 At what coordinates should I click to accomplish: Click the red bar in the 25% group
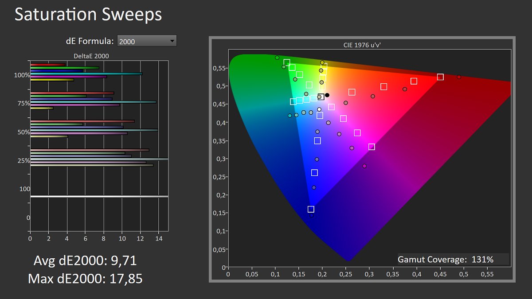(90, 150)
